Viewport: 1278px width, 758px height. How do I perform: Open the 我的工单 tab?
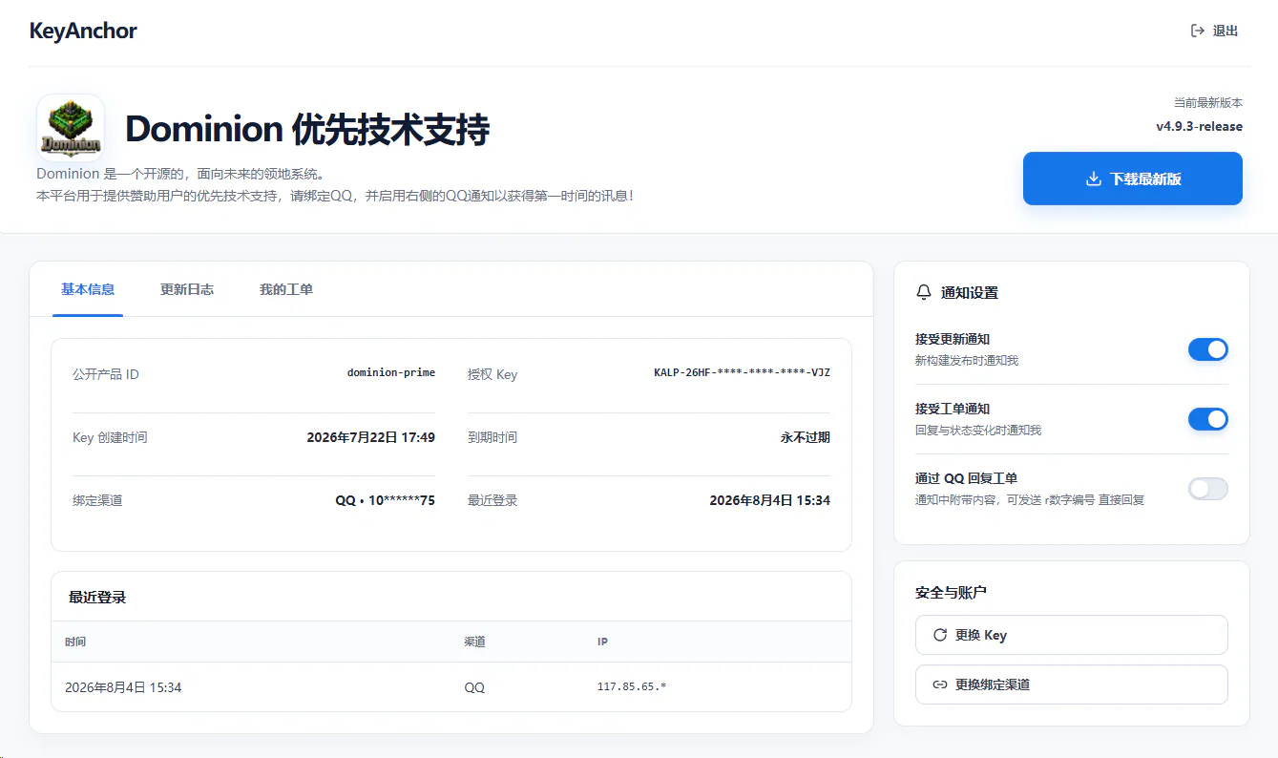[x=286, y=289]
